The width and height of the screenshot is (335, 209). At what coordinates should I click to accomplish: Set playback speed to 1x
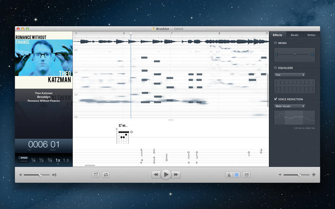pyautogui.click(x=58, y=160)
